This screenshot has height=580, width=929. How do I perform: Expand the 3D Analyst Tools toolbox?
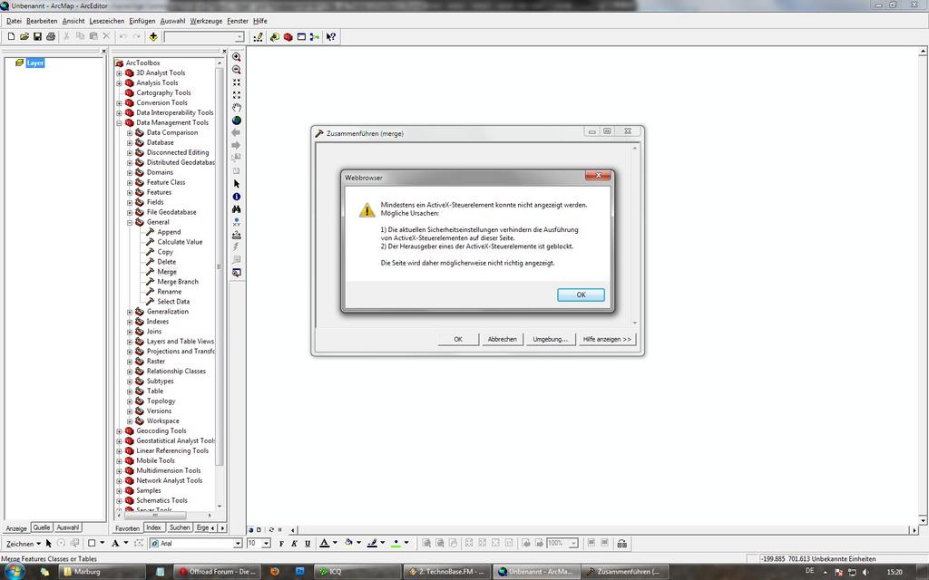119,73
